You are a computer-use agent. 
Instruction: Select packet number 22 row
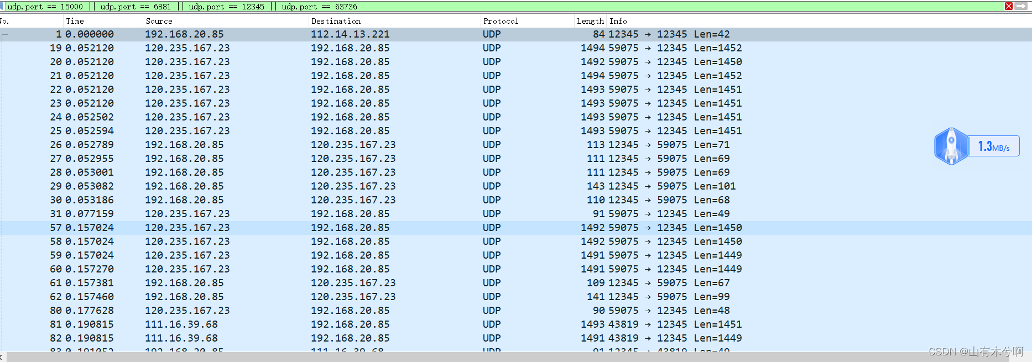coord(516,90)
